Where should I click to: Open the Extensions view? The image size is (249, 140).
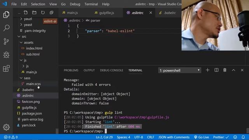click(x=6, y=68)
